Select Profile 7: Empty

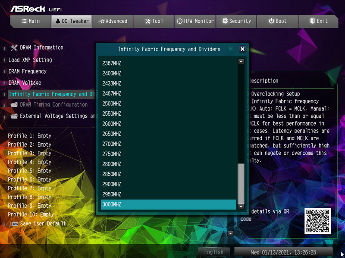click(x=29, y=188)
